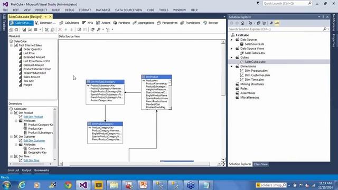The image size is (338, 190).
Task: Click the New Measure Group toolbar icon
Action: [30, 30]
